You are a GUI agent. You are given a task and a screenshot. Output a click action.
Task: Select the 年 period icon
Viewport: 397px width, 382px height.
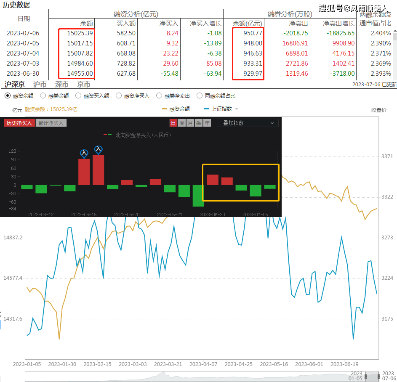pyautogui.click(x=207, y=123)
